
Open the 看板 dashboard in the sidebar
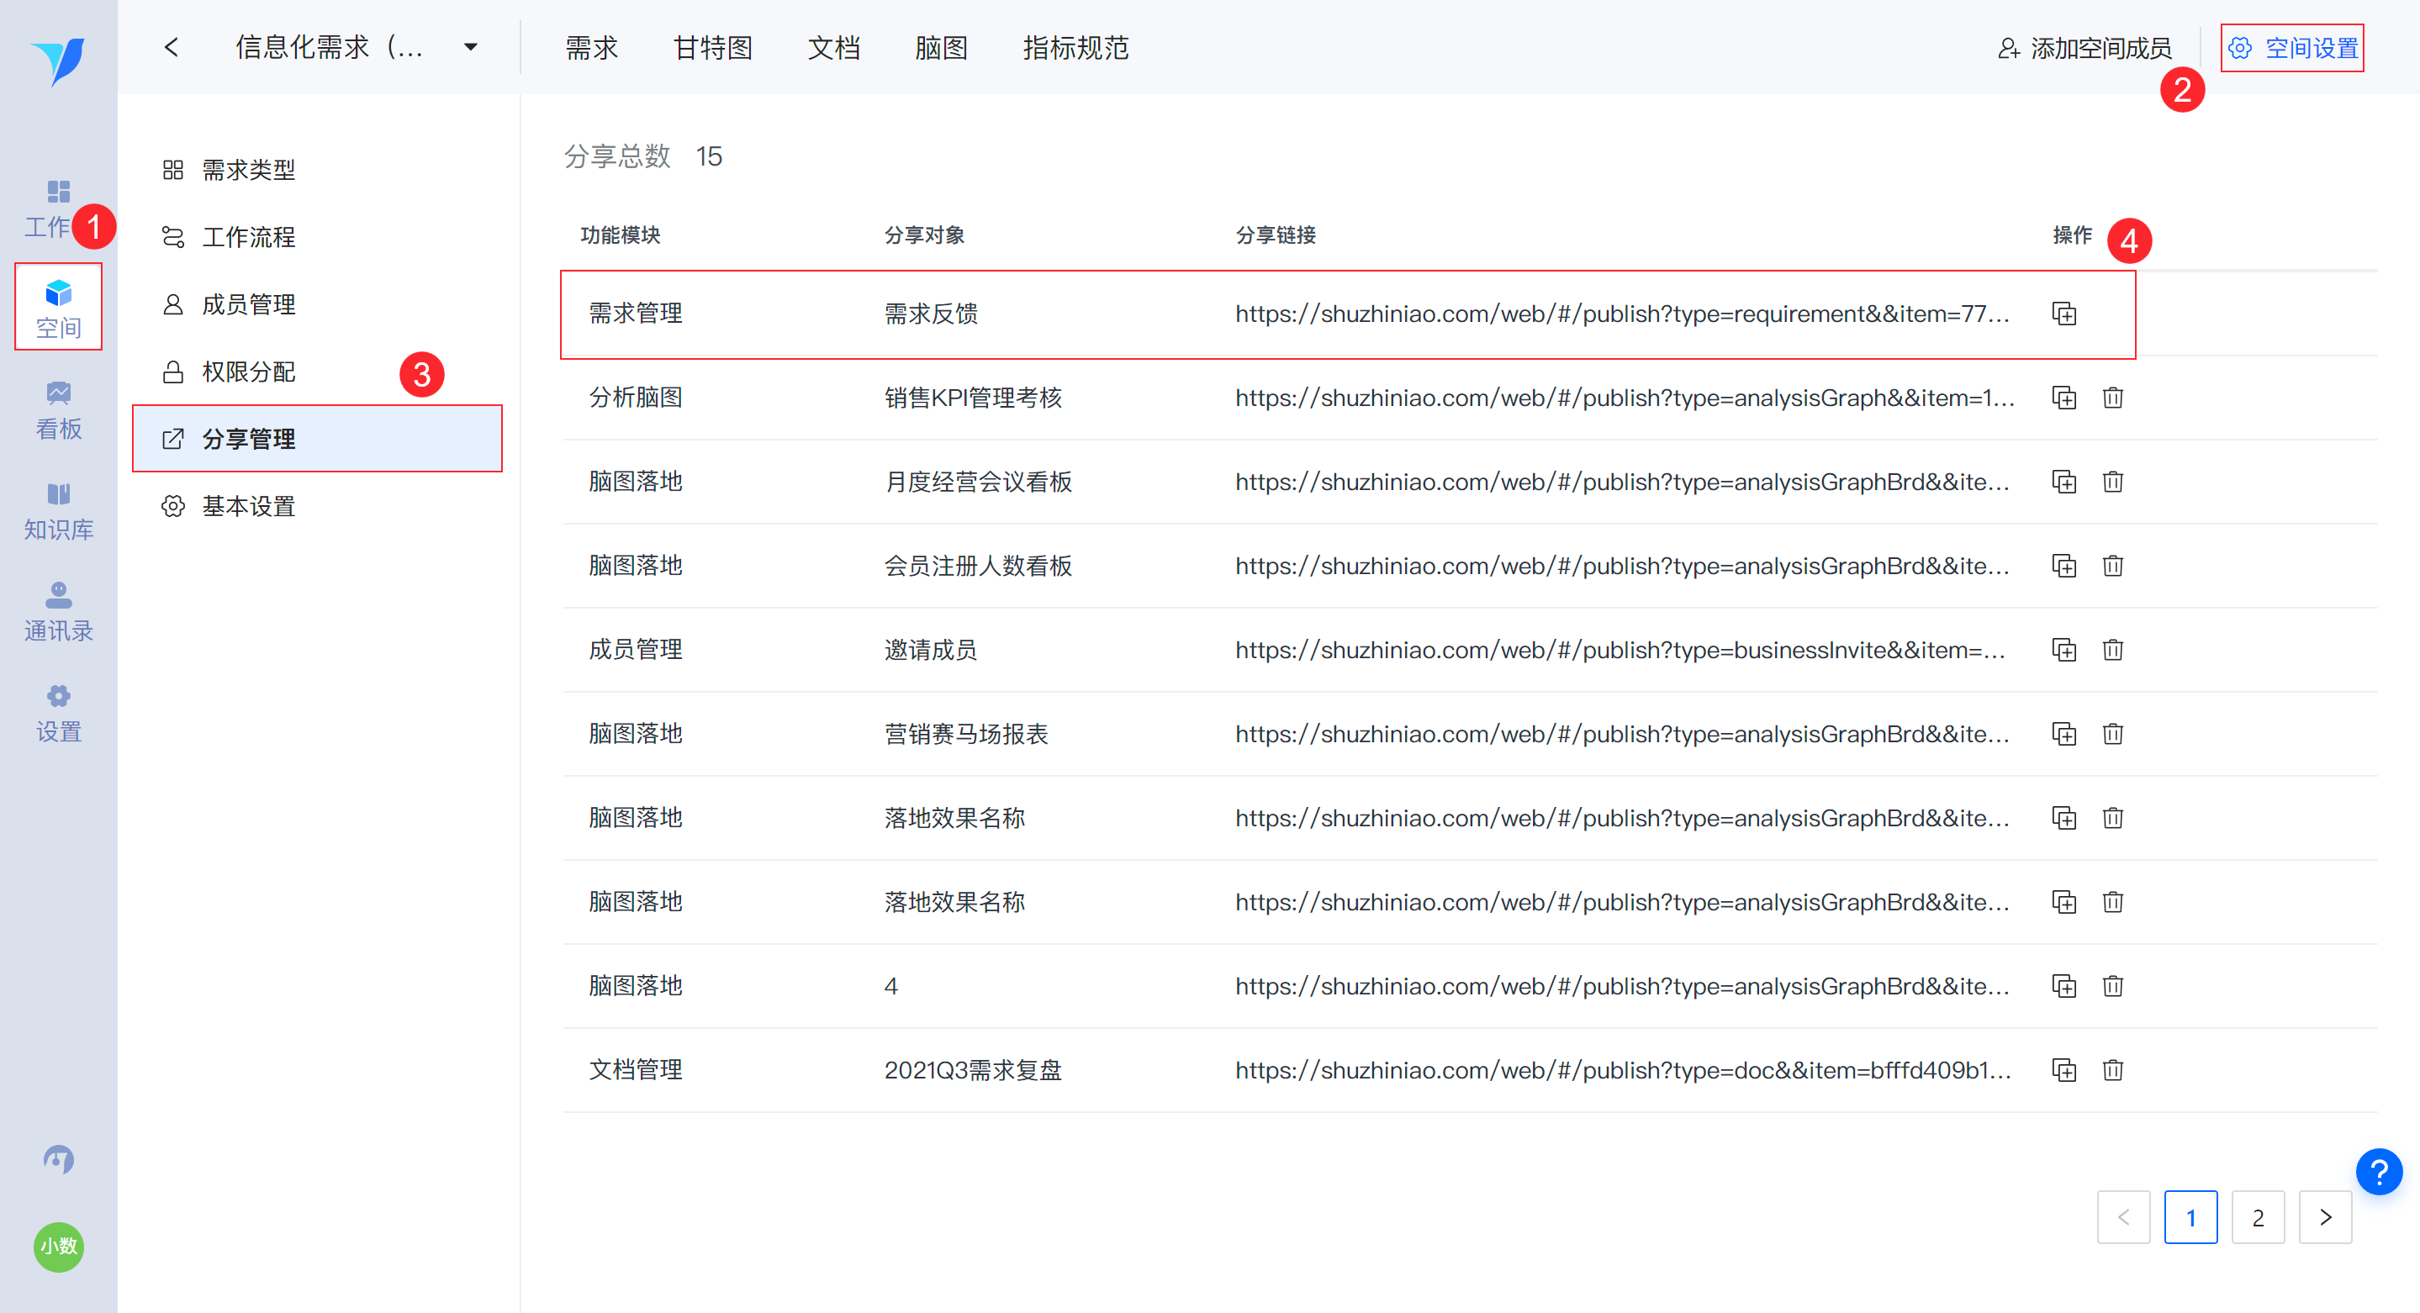tap(58, 409)
